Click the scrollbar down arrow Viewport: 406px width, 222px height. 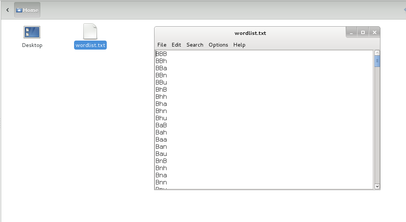point(377,186)
